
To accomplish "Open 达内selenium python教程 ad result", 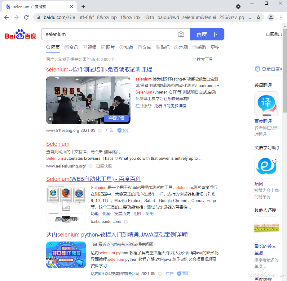I will click(x=117, y=235).
